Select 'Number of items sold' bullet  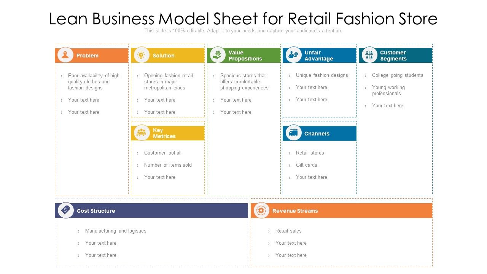point(168,165)
